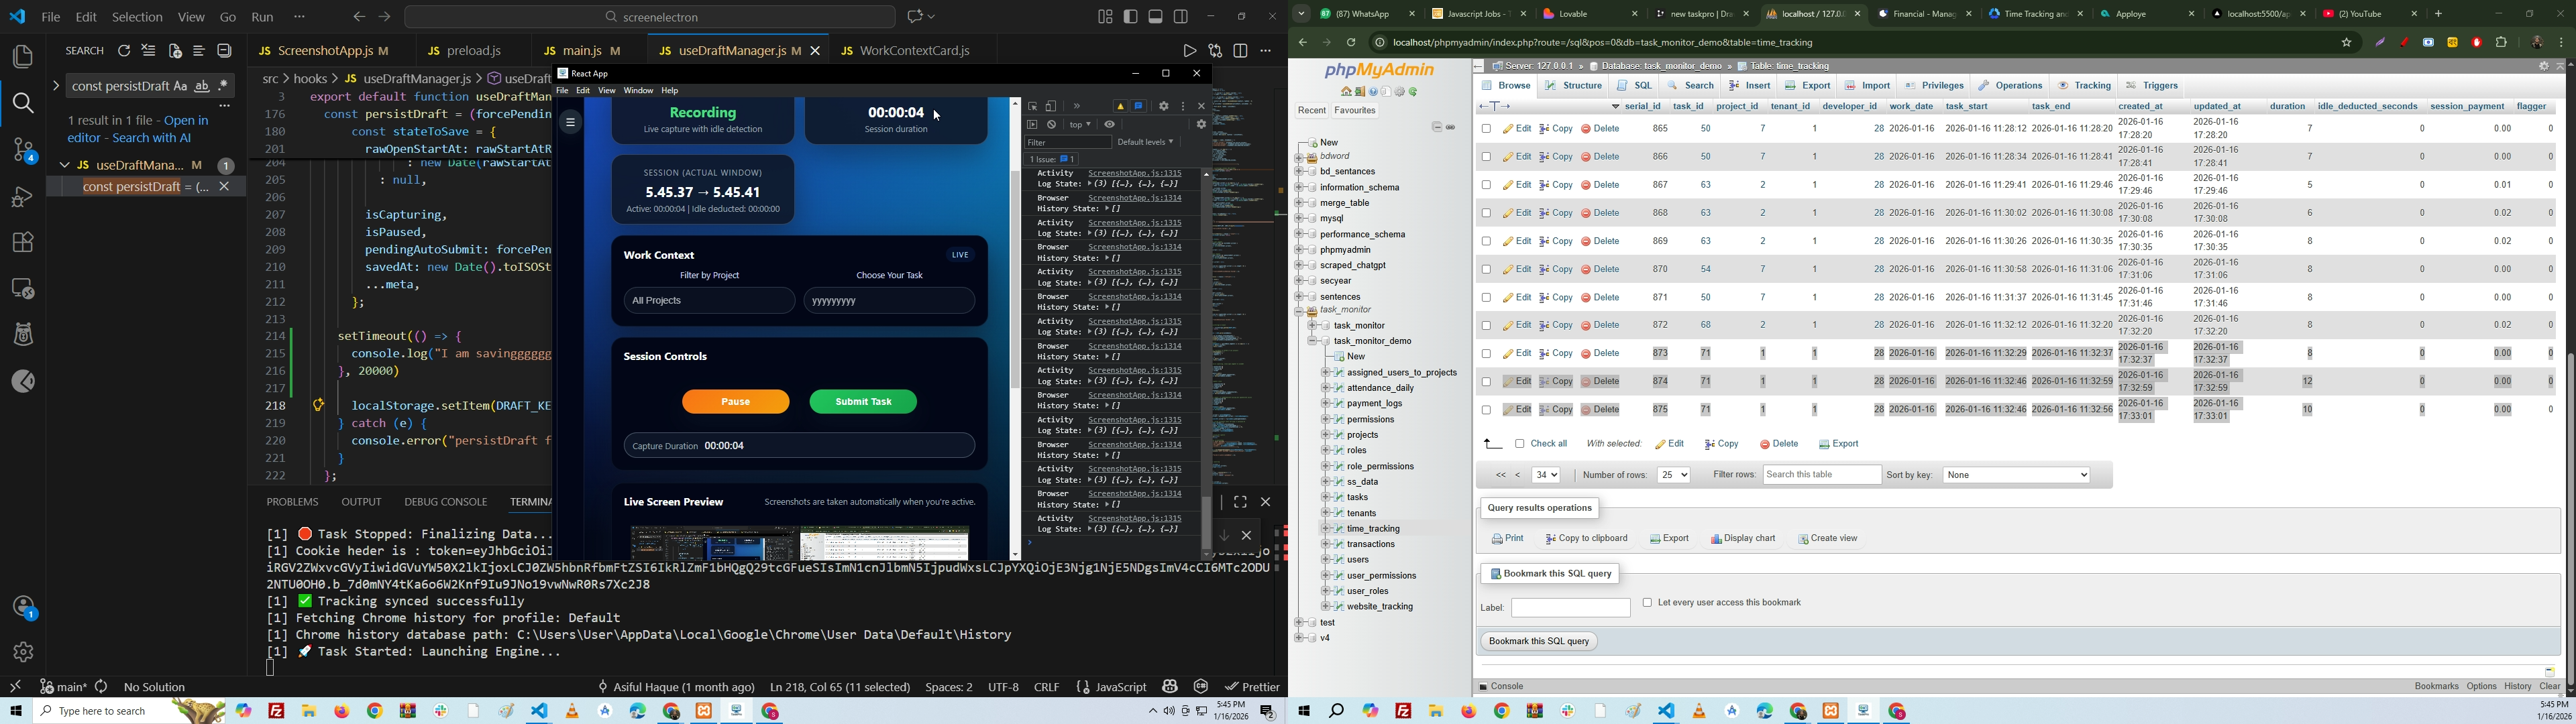Open the Sort by key dropdown
Viewport: 2576px width, 724px height.
tap(2016, 475)
